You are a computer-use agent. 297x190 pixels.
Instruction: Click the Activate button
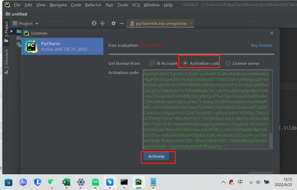click(x=156, y=156)
